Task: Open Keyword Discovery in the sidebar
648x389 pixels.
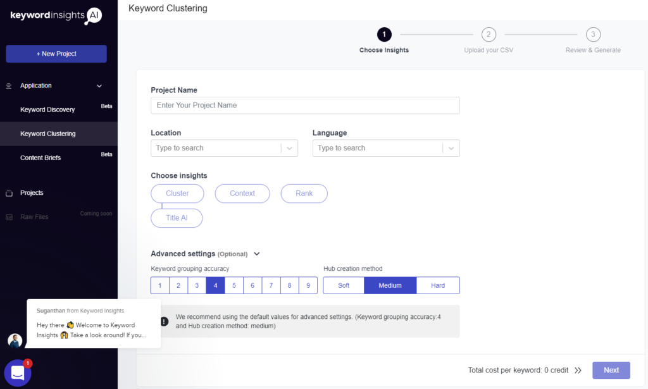Action: 47,110
